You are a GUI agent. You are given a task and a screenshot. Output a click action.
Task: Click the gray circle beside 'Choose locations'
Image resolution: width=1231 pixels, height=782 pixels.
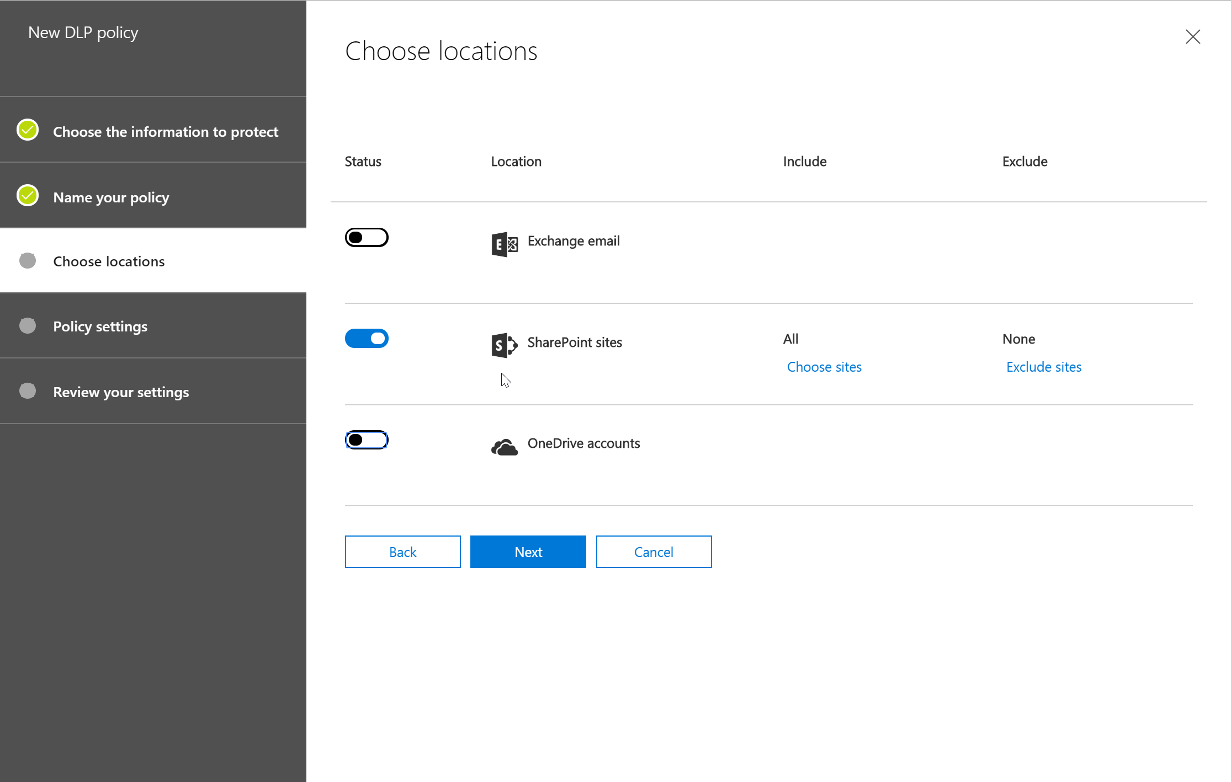pyautogui.click(x=27, y=260)
